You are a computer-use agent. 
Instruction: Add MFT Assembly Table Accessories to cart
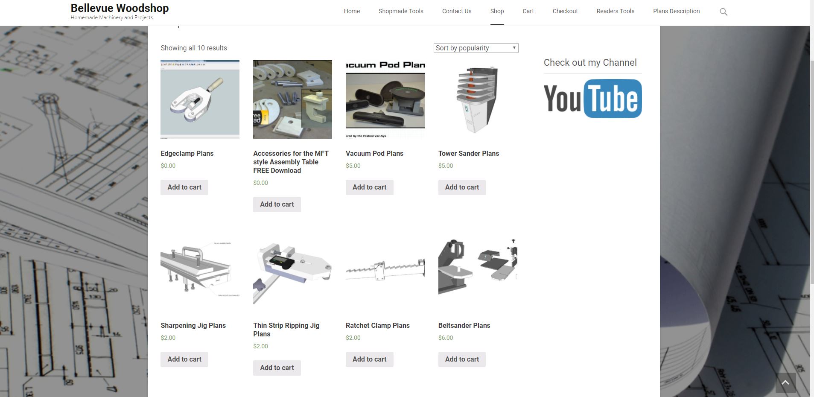(x=277, y=204)
